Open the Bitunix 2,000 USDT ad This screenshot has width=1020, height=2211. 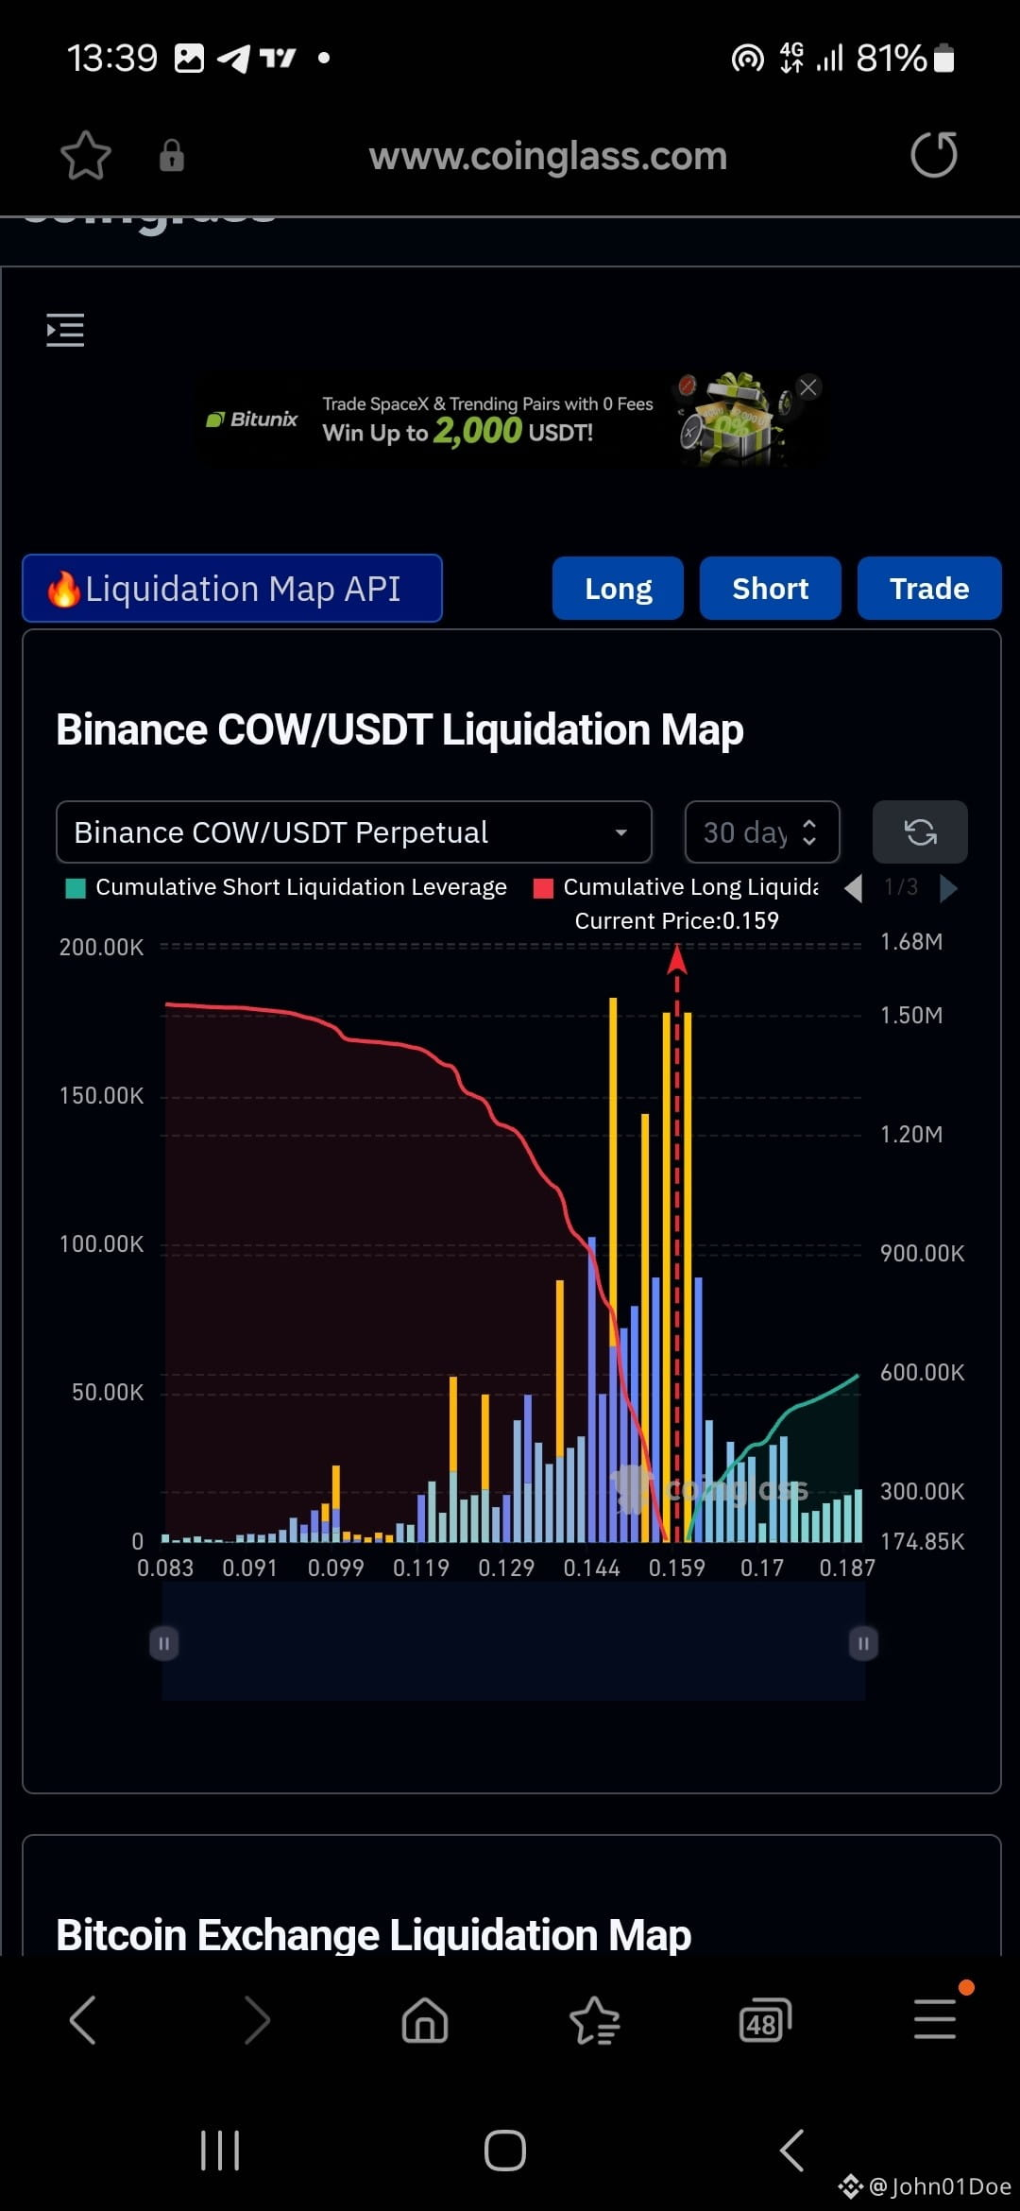click(510, 420)
